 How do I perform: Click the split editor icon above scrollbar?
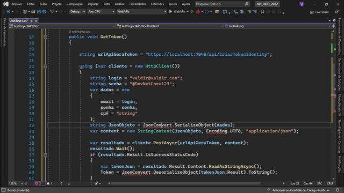(x=333, y=26)
